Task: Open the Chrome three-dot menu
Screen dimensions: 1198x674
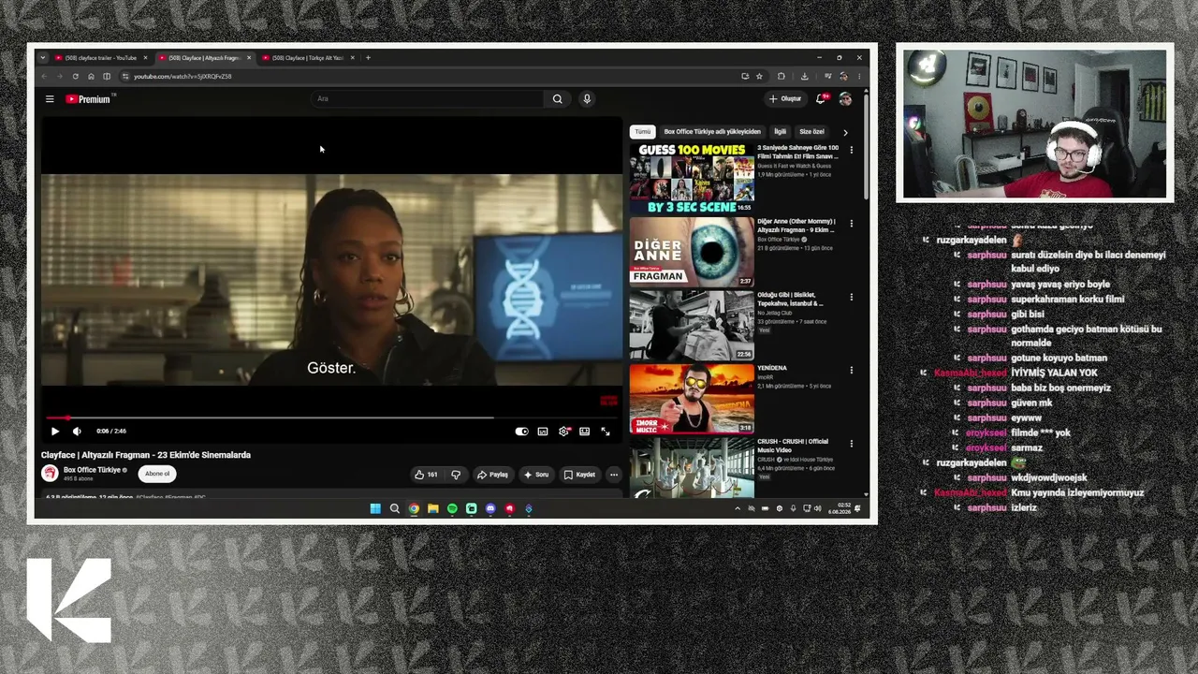Action: click(859, 77)
